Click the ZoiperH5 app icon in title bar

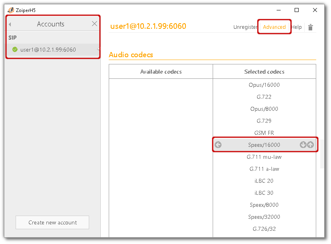coord(11,10)
